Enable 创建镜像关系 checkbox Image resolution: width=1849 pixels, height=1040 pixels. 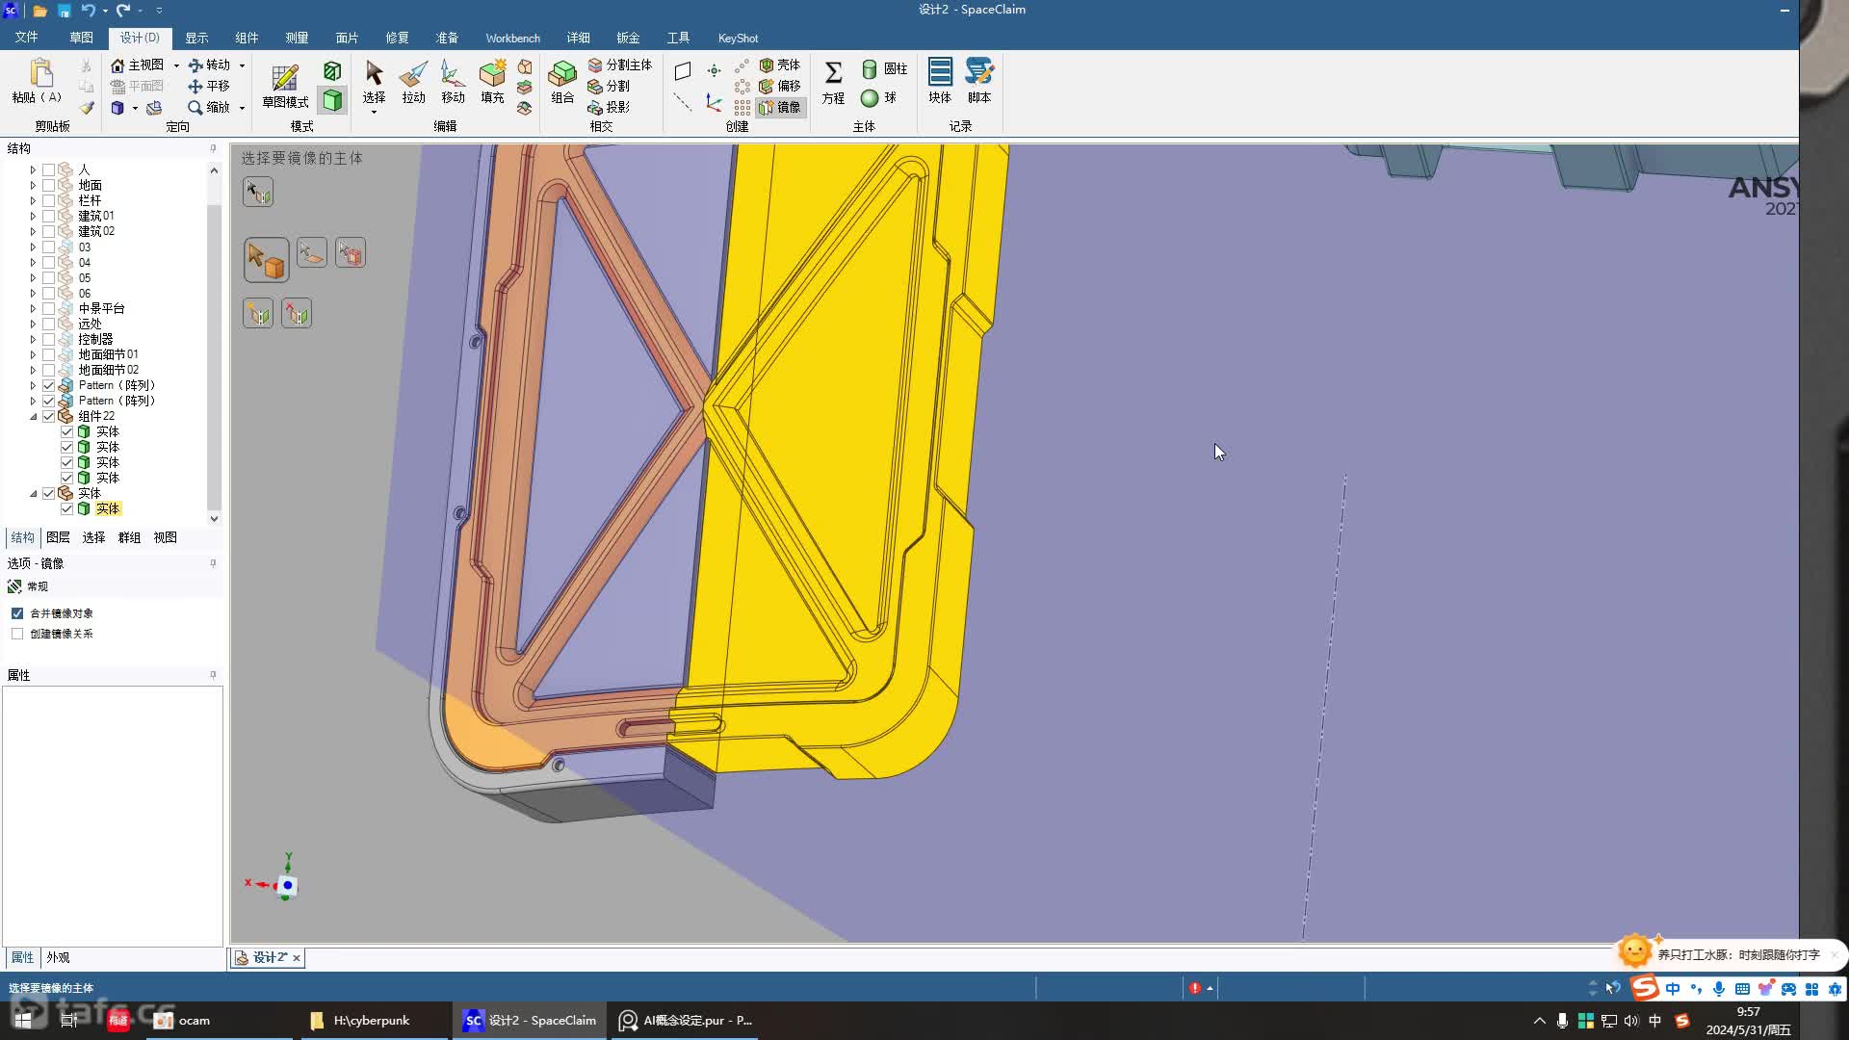point(17,634)
